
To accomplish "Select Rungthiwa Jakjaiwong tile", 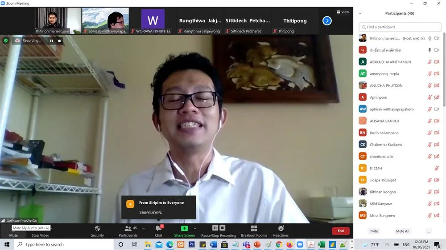I will (x=200, y=21).
